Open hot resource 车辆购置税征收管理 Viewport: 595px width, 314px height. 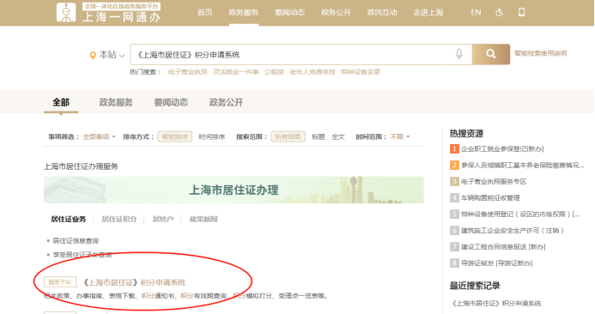pyautogui.click(x=490, y=197)
